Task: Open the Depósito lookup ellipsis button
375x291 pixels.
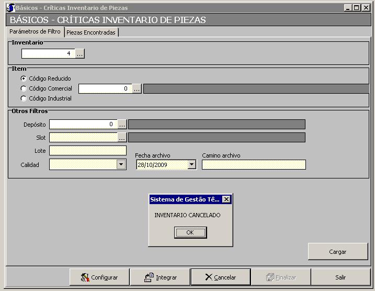Action: point(122,125)
